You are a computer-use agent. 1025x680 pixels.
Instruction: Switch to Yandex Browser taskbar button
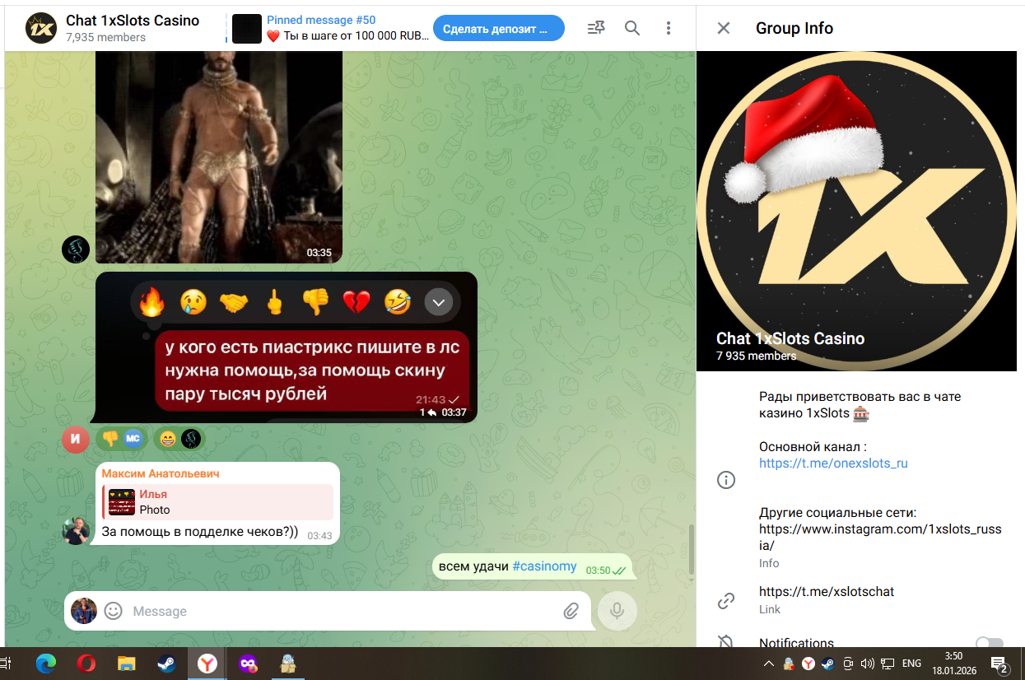[207, 664]
